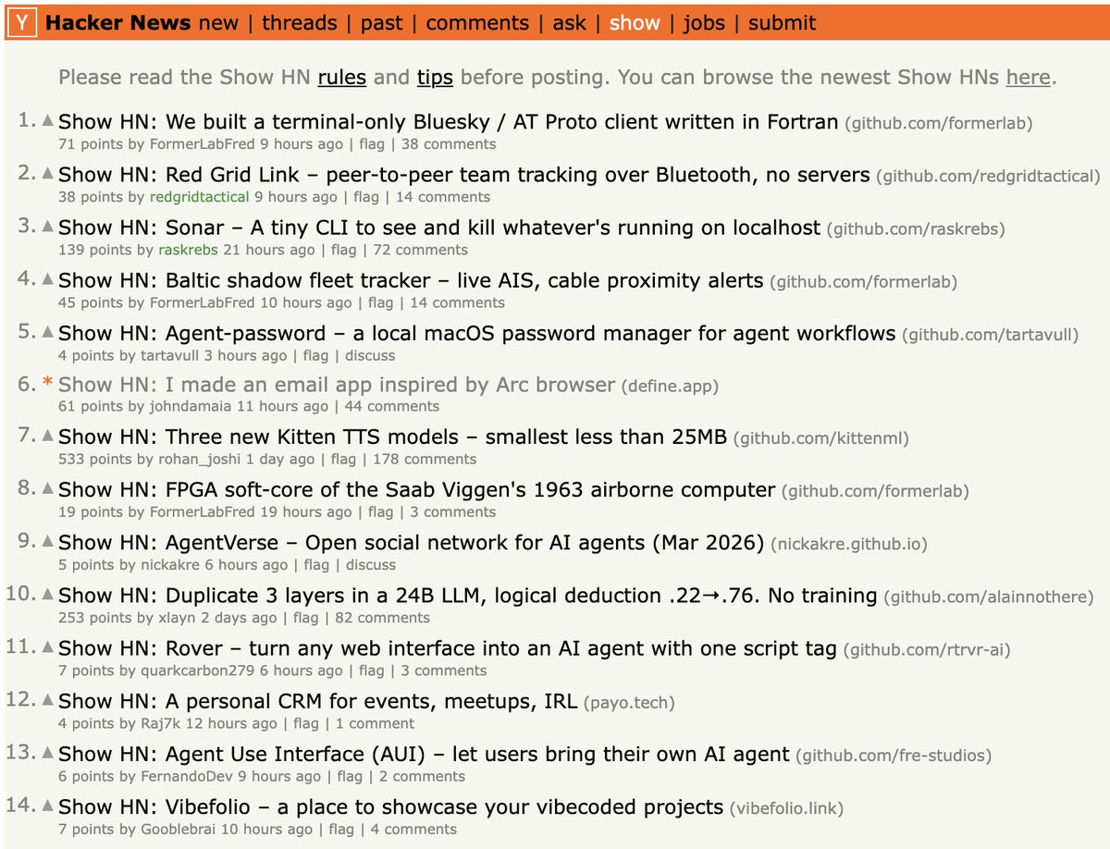Open the Agent Use Interface story title
This screenshot has height=849, width=1110.
pyautogui.click(x=425, y=754)
